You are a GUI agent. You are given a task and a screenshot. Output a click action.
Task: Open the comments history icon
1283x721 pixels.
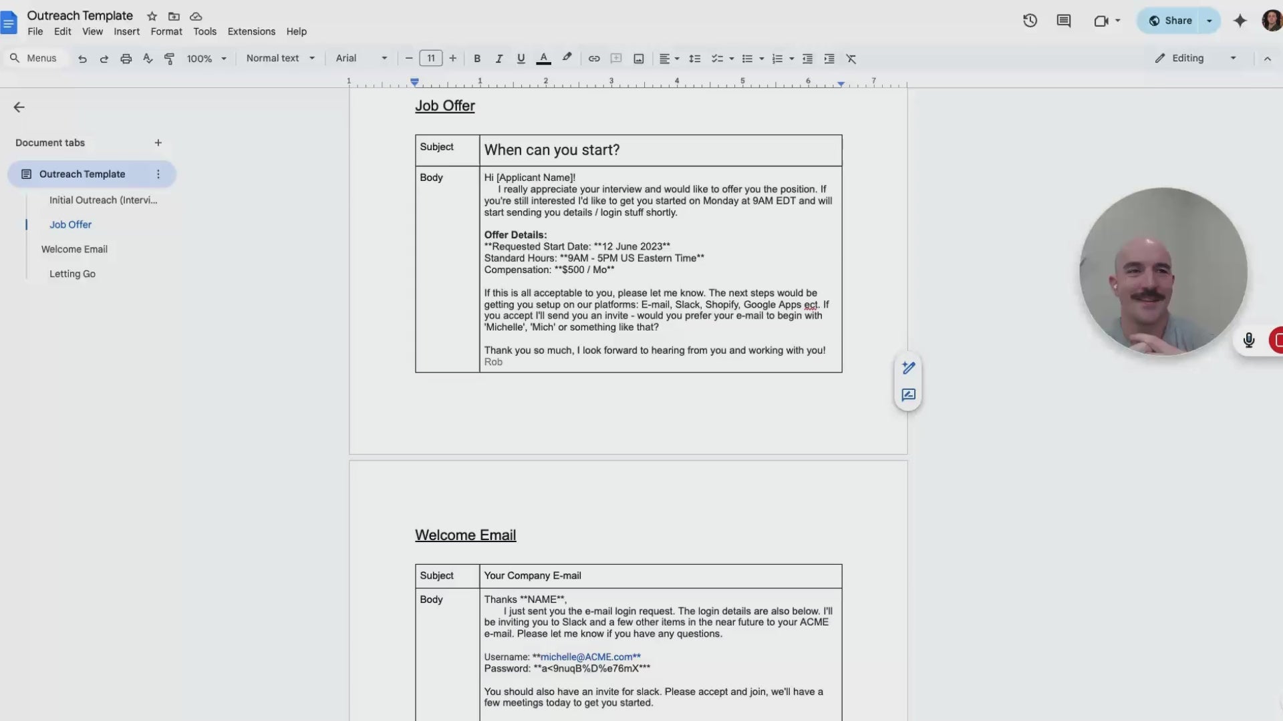tap(1063, 21)
